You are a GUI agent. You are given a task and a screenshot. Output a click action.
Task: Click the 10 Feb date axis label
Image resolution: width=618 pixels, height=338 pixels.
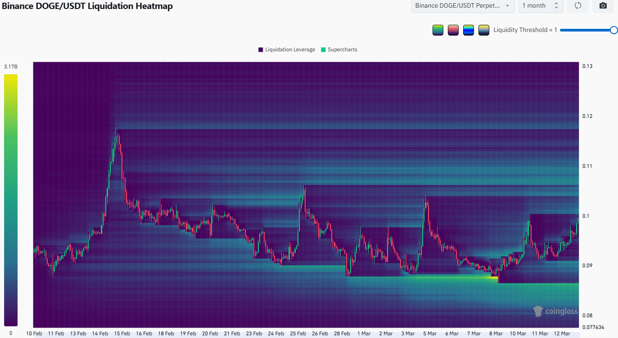tap(34, 333)
